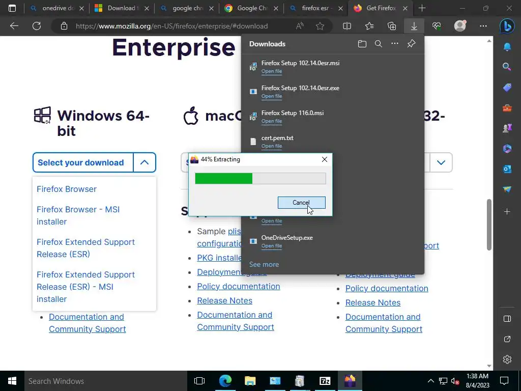Open the Tools briefcase in sidebar
Screen dimensions: 521x391
pos(507,108)
